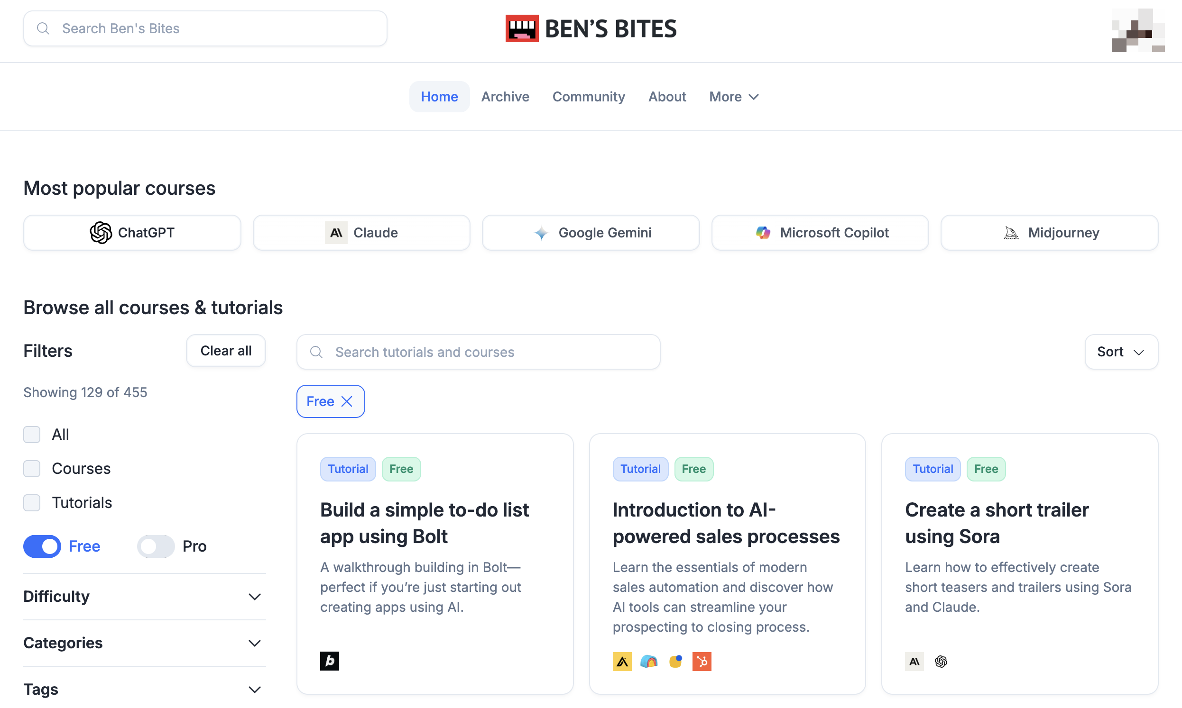1182x708 pixels.
Task: Open 'Build a simple to-do list app' tutorial
Action: point(425,523)
